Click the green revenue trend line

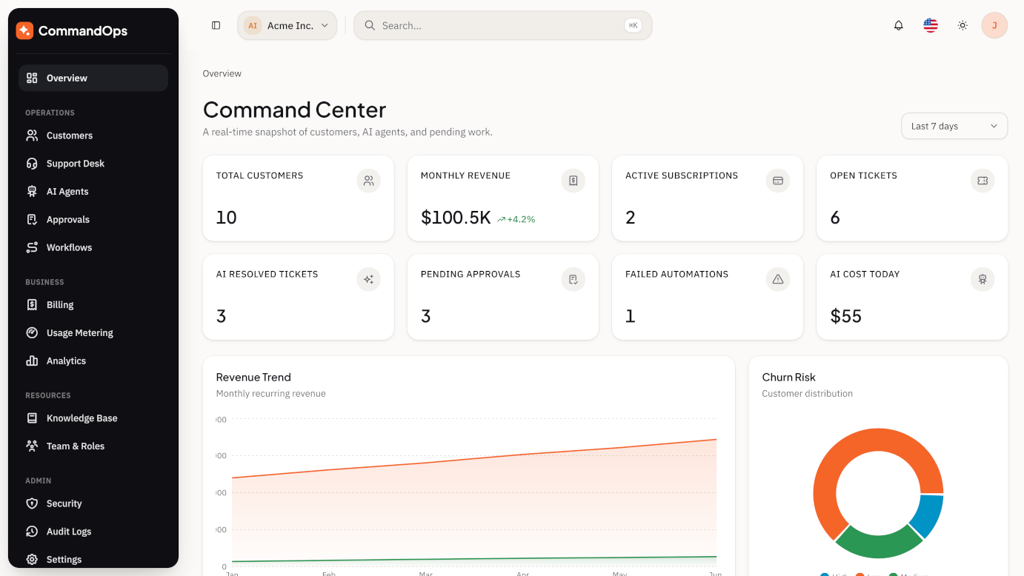474,559
